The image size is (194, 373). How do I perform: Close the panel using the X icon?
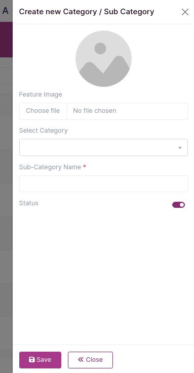coord(185,12)
